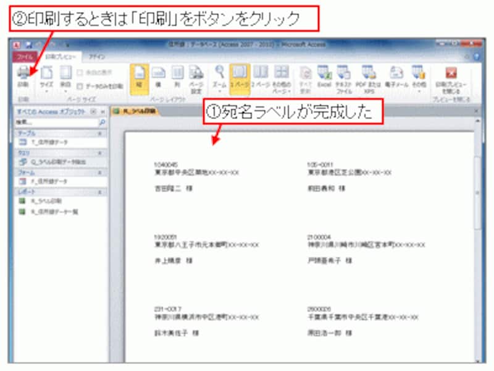
Task: Collapse the navigation pane with the « button
Action: point(103,112)
